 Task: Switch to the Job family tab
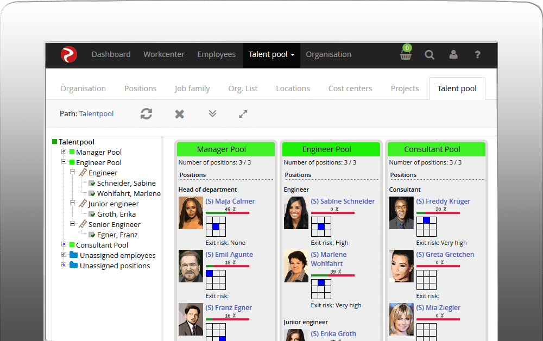192,89
